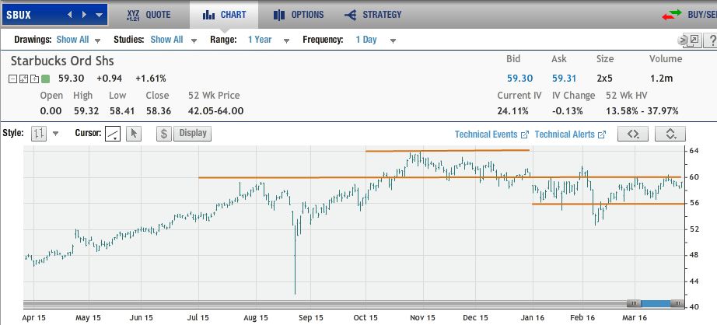Click the blue range slider in chart scrollbar

pyautogui.click(x=656, y=303)
